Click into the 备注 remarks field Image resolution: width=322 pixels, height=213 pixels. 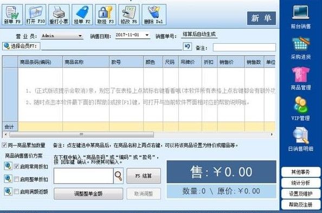[x=244, y=48]
